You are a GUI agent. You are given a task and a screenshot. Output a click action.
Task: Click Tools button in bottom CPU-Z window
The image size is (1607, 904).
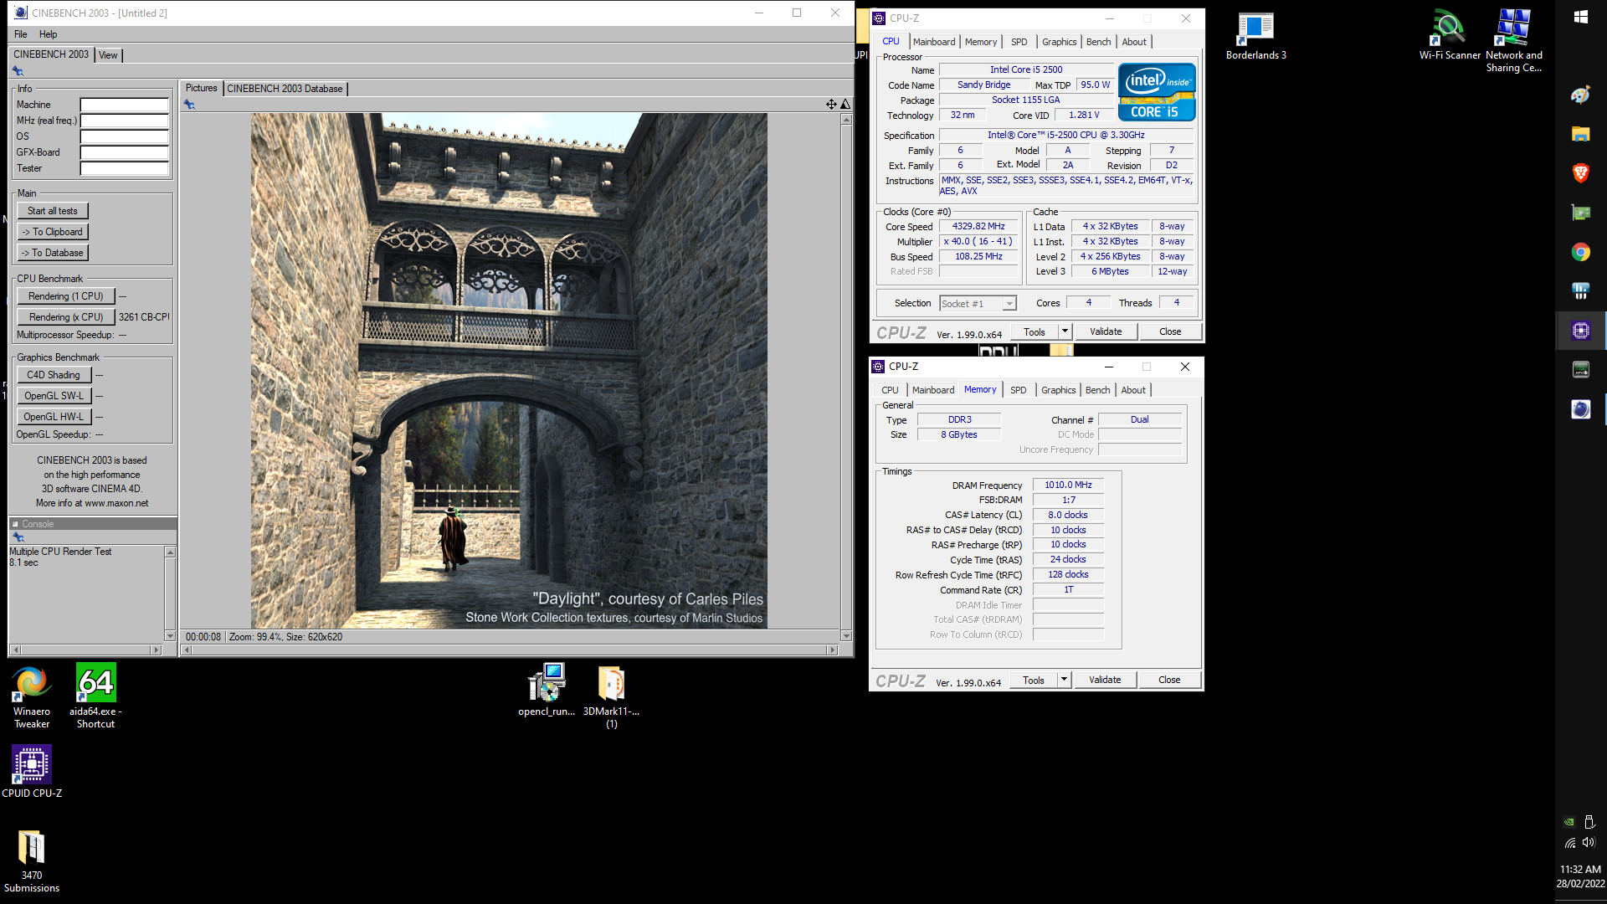[1034, 680]
